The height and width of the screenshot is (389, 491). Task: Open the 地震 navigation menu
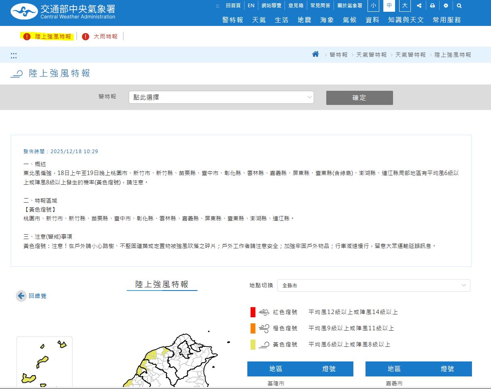click(304, 19)
